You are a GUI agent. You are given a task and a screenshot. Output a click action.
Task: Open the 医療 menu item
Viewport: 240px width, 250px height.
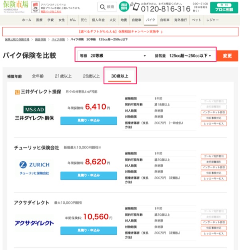(39, 20)
